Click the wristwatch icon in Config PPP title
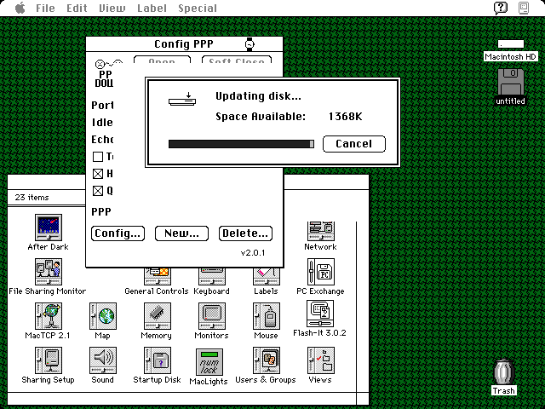 (250, 44)
